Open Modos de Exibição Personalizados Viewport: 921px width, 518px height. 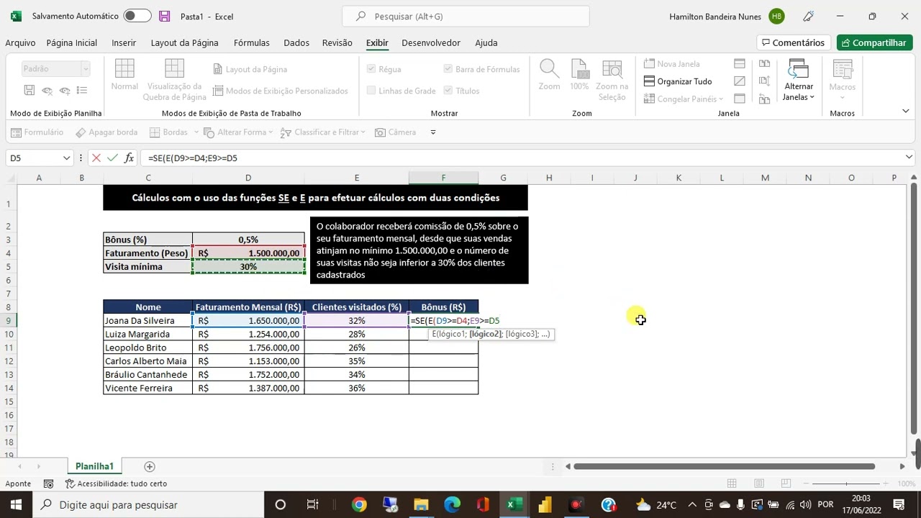(x=280, y=91)
